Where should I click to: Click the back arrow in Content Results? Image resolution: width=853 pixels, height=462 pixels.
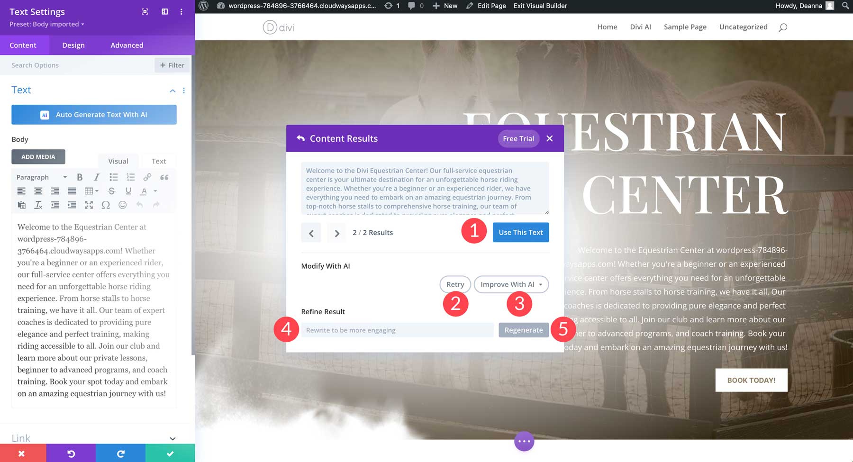pyautogui.click(x=300, y=138)
